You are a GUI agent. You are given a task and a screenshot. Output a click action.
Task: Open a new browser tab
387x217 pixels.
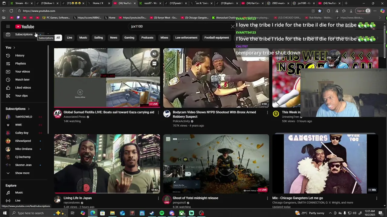(346, 3)
